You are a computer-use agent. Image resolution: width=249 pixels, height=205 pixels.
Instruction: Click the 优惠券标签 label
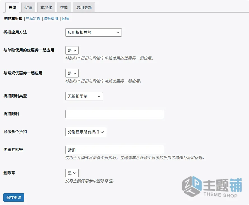[13, 150]
